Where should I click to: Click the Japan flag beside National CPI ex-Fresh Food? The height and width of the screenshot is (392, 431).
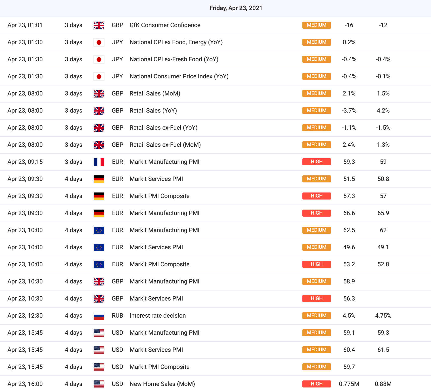click(99, 59)
